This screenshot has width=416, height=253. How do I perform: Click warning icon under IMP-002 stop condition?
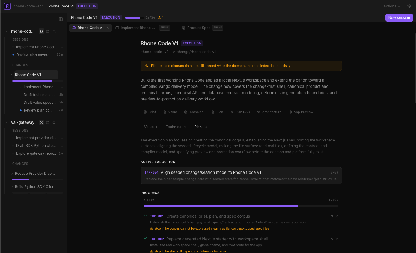click(x=152, y=251)
